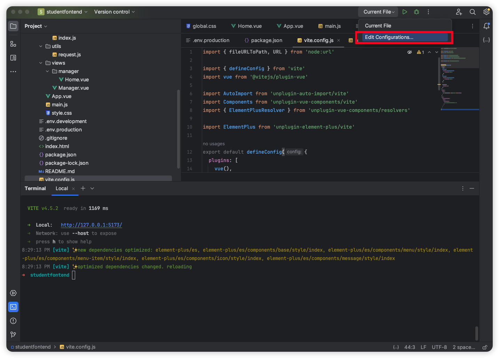Open the Git tool window icon
Viewport: 499px width, 358px height.
(13, 334)
